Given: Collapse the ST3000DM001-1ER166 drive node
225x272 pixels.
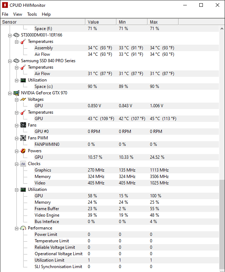Looking at the screenshot, I should pos(10,35).
